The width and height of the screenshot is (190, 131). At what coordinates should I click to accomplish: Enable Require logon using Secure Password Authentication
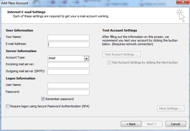pos(8,106)
